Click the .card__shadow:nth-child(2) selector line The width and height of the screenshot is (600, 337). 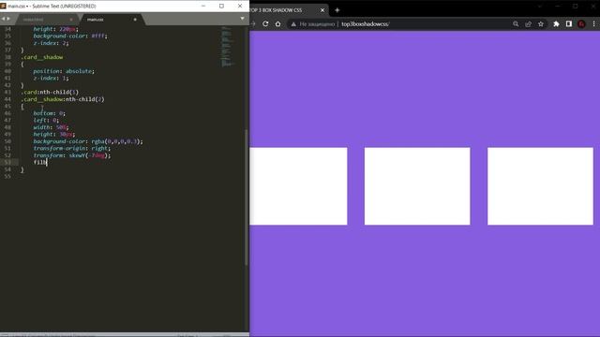point(63,99)
